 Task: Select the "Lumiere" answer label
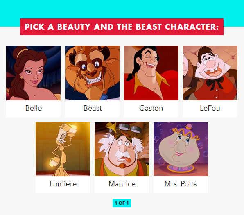[63, 184]
